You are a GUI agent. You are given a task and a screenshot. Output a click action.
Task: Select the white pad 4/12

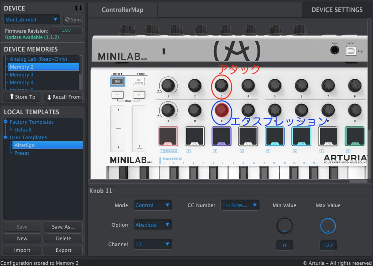(248, 136)
